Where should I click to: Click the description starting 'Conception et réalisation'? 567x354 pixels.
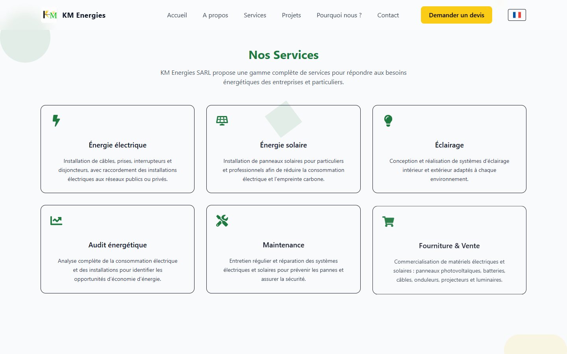click(449, 170)
